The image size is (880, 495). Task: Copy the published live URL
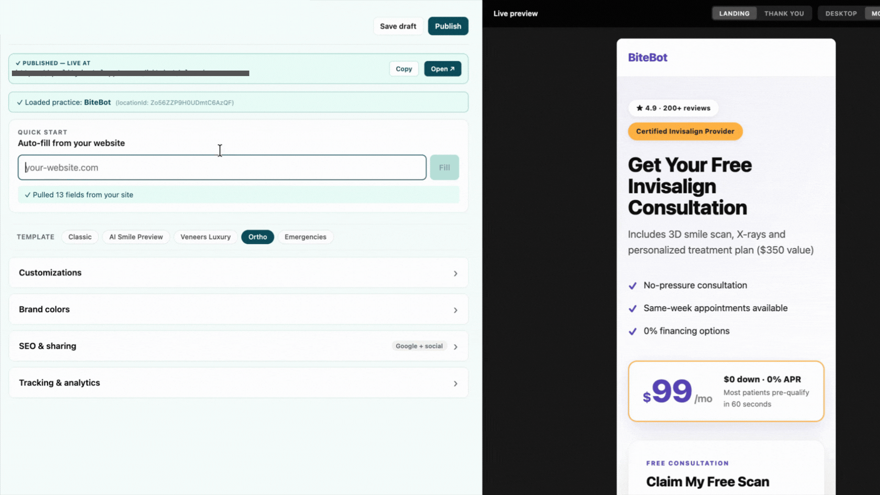tap(404, 69)
